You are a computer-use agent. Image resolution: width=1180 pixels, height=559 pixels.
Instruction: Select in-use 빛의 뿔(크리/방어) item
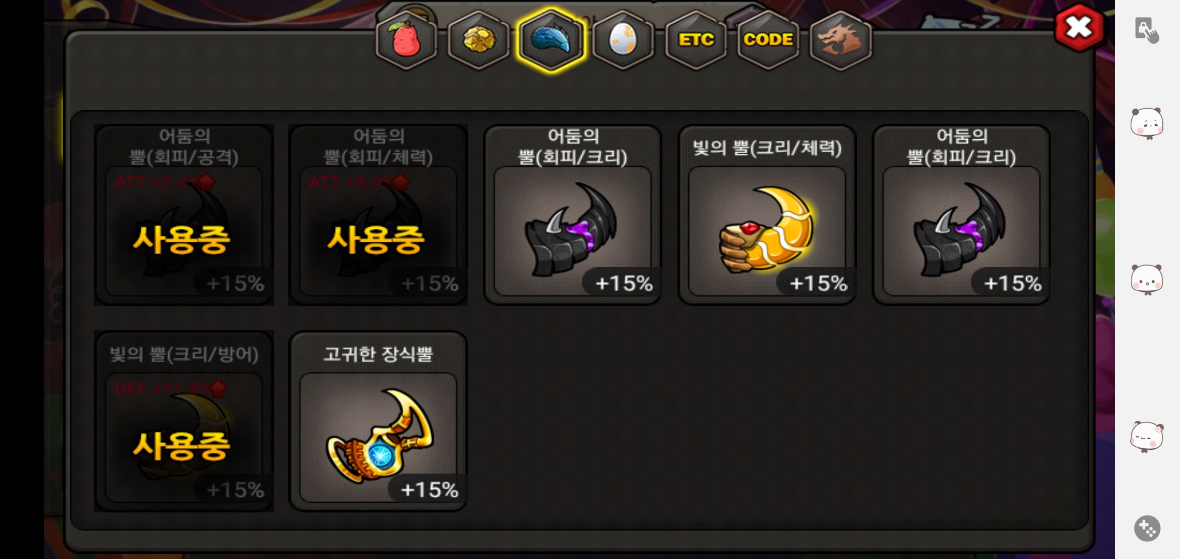[184, 421]
